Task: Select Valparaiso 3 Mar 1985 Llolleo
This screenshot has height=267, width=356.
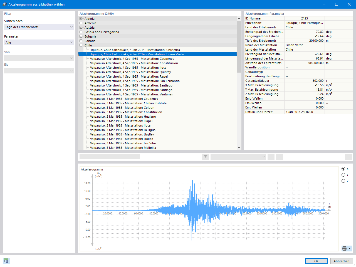Action: [x=122, y=139]
